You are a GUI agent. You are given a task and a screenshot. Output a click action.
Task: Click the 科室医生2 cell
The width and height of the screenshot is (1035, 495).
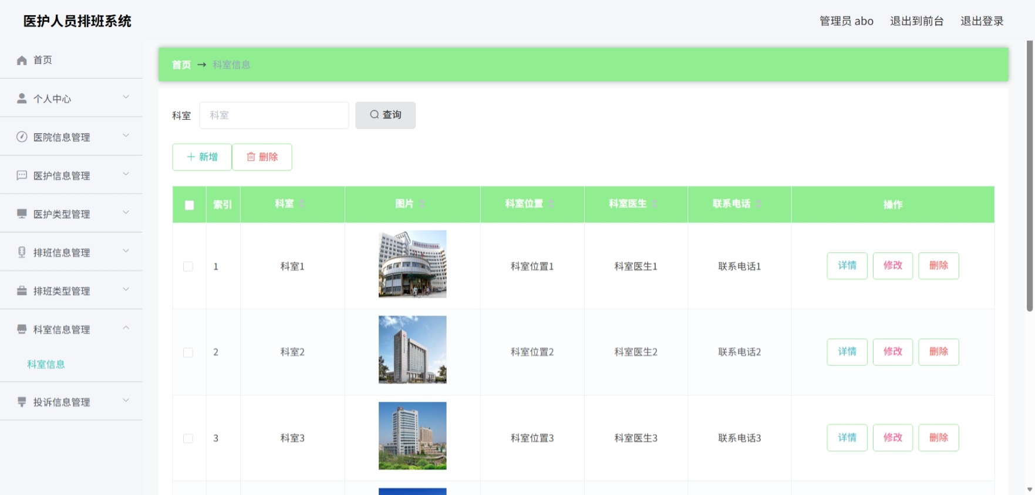click(636, 352)
